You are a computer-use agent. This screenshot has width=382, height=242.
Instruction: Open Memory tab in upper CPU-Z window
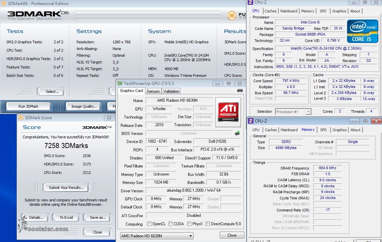[x=308, y=11]
